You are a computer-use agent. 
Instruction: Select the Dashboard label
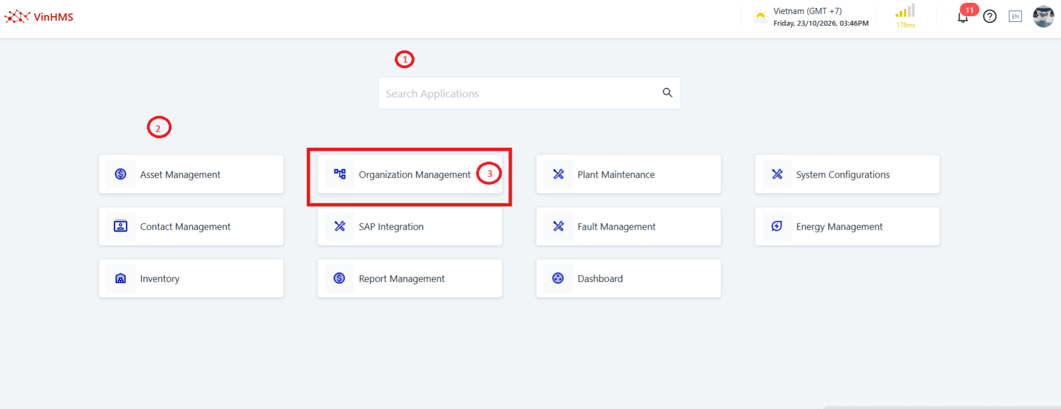pos(600,279)
